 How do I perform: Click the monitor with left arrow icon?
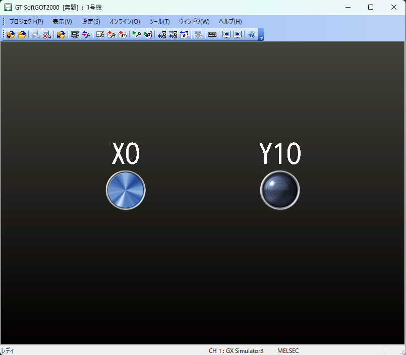pos(226,35)
